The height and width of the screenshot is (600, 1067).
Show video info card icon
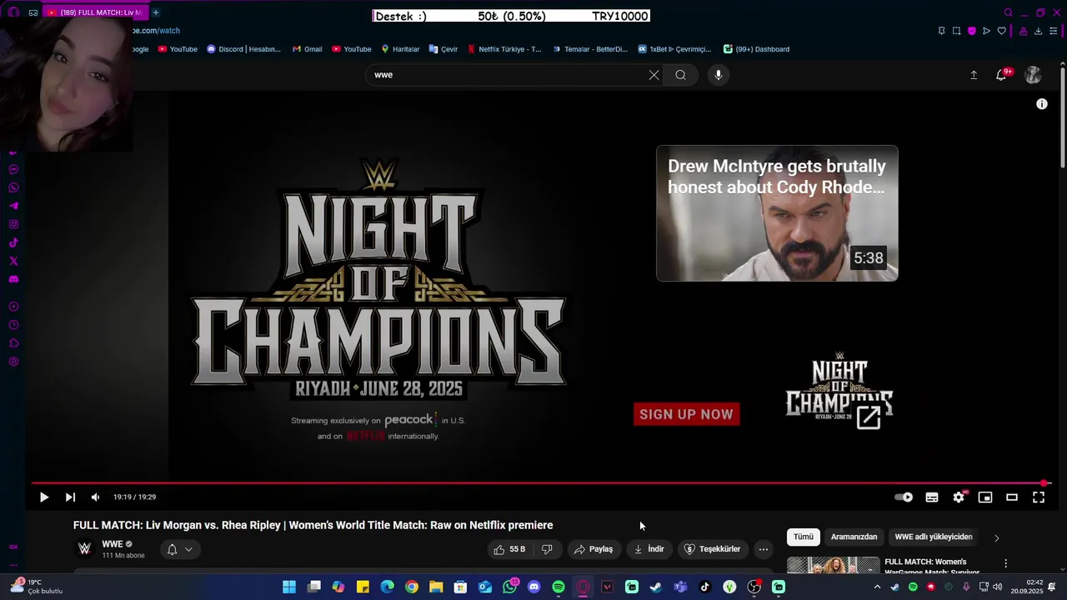click(x=1042, y=104)
